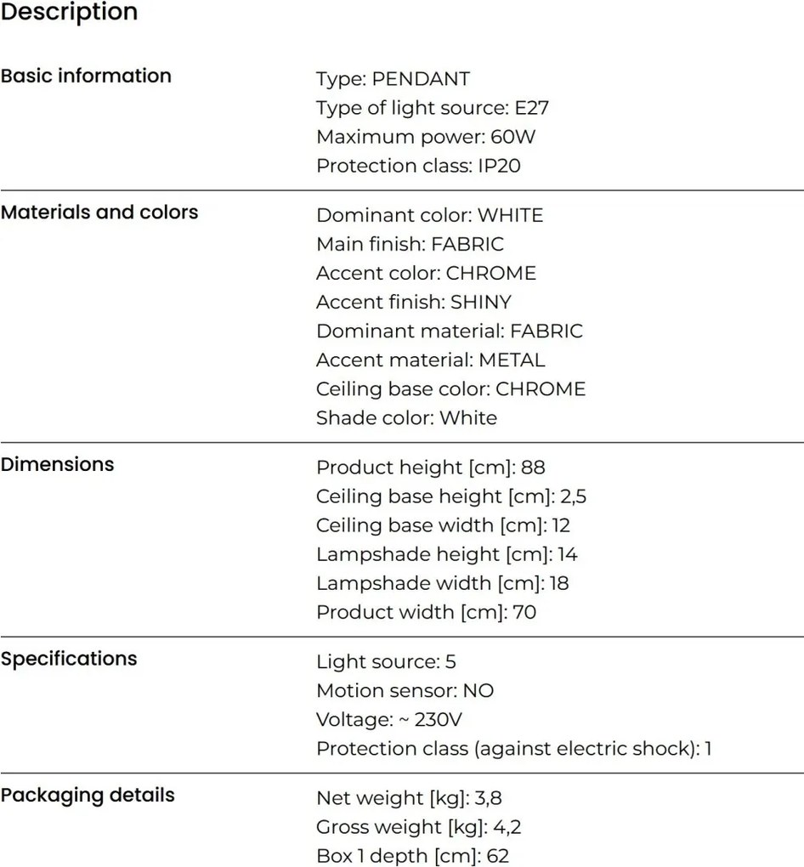Click Voltage 230V specification
This screenshot has height=867, width=804.
coord(388,720)
